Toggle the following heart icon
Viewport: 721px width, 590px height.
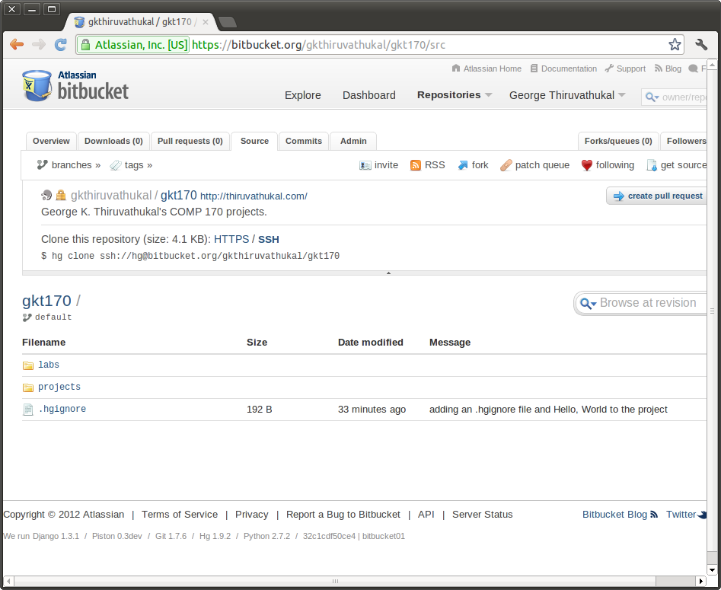coord(586,165)
